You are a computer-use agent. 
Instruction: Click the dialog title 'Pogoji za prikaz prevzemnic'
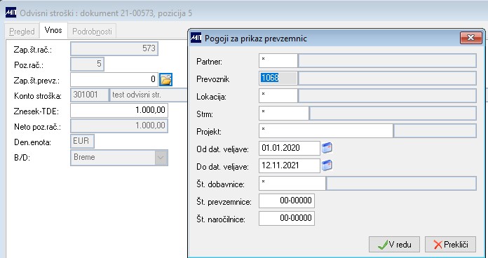click(x=256, y=39)
